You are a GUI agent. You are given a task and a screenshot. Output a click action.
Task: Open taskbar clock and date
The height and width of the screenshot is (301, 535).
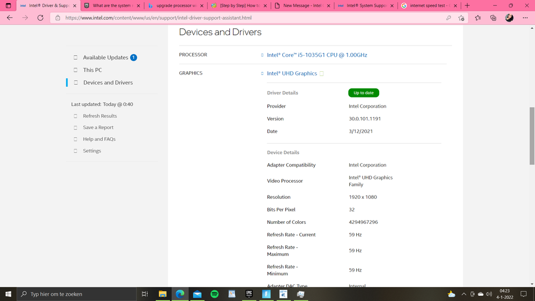pos(504,294)
